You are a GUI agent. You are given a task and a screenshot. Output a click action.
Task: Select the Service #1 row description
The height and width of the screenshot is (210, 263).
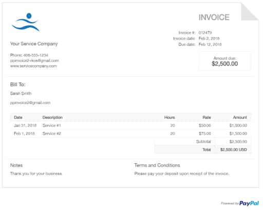click(x=52, y=125)
